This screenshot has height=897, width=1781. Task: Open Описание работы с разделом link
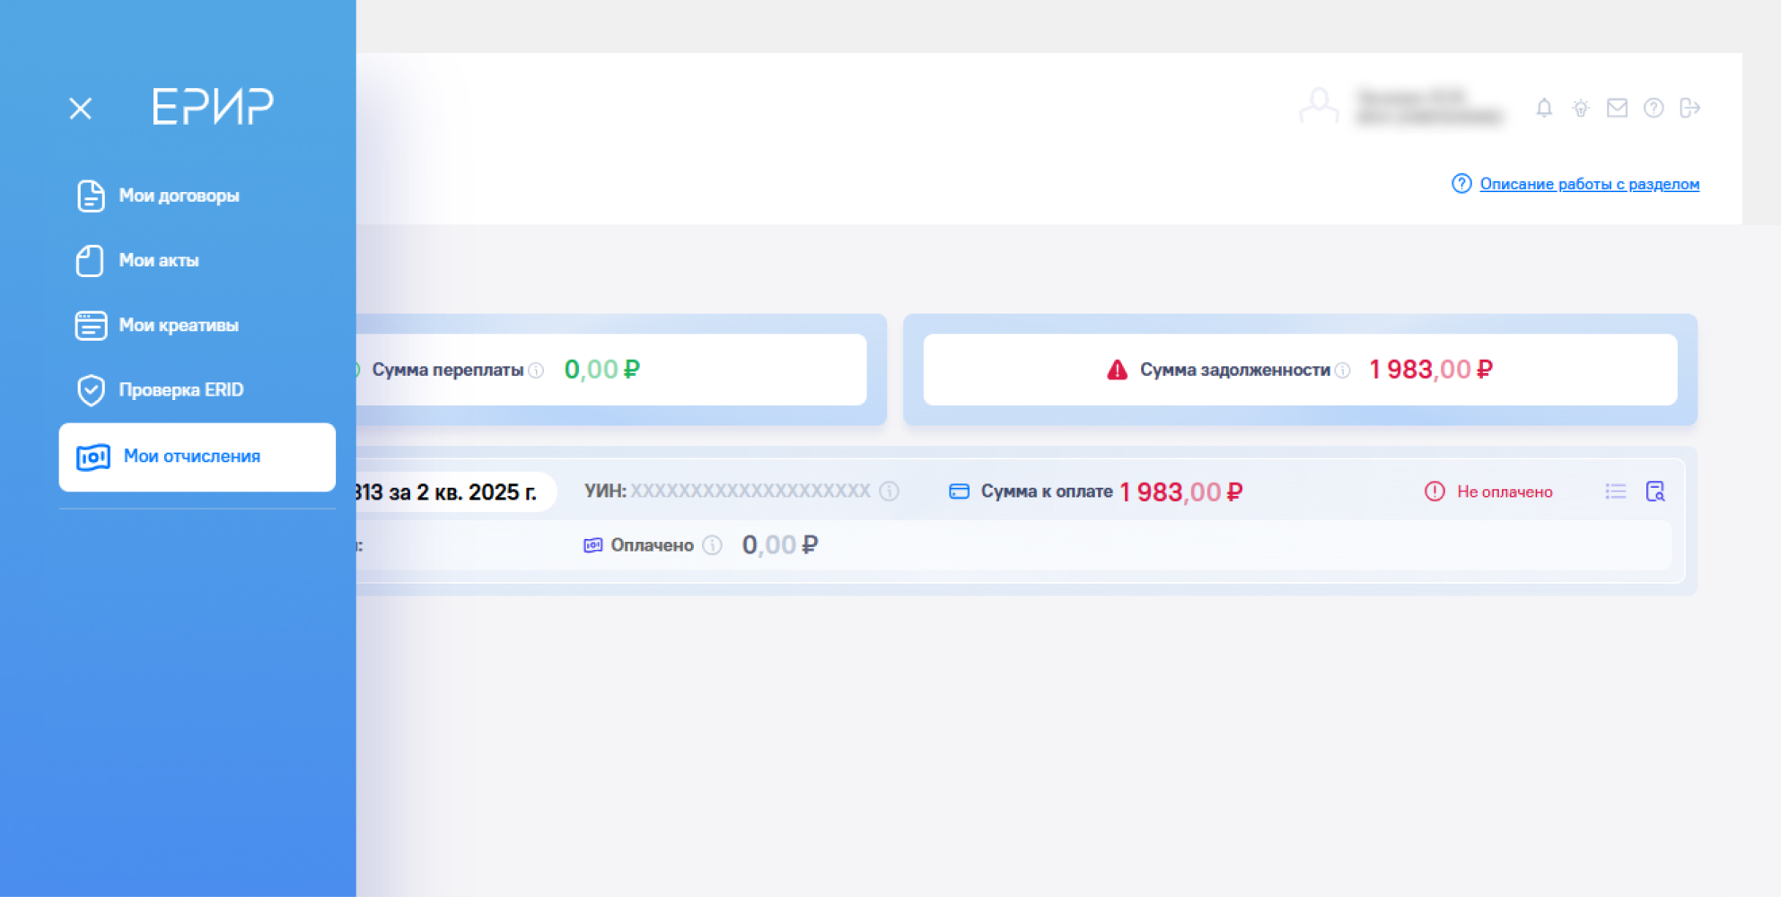[x=1589, y=184]
